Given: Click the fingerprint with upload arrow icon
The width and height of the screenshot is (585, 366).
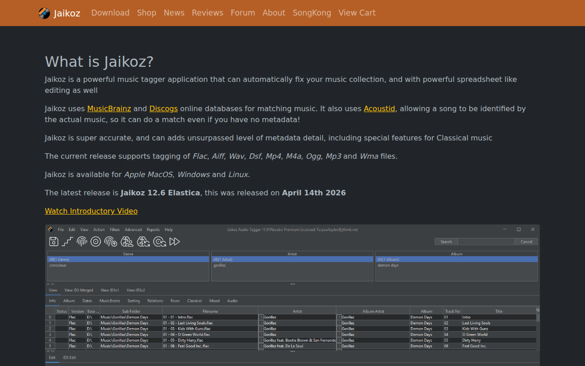Looking at the screenshot, I should [x=111, y=242].
